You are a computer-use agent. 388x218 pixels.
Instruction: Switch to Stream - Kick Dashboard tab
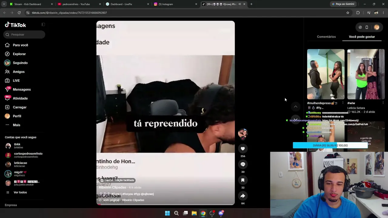tap(31, 4)
